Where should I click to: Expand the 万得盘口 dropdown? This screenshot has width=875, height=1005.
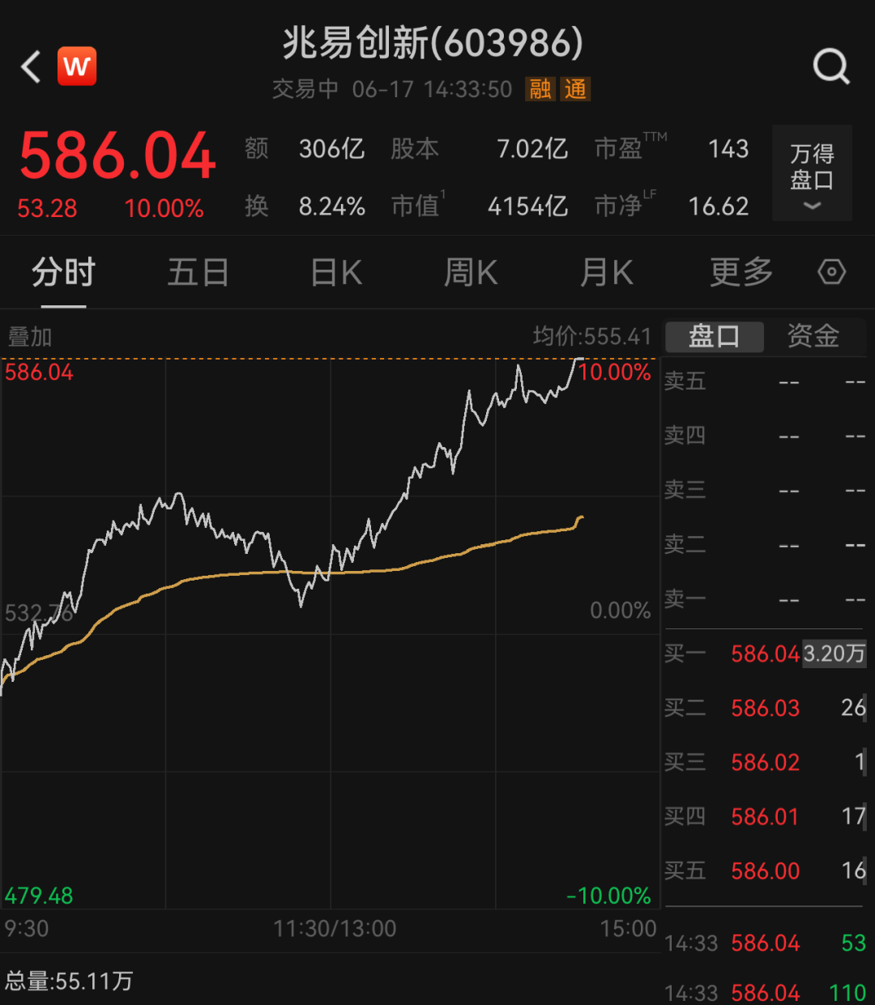pyautogui.click(x=812, y=173)
